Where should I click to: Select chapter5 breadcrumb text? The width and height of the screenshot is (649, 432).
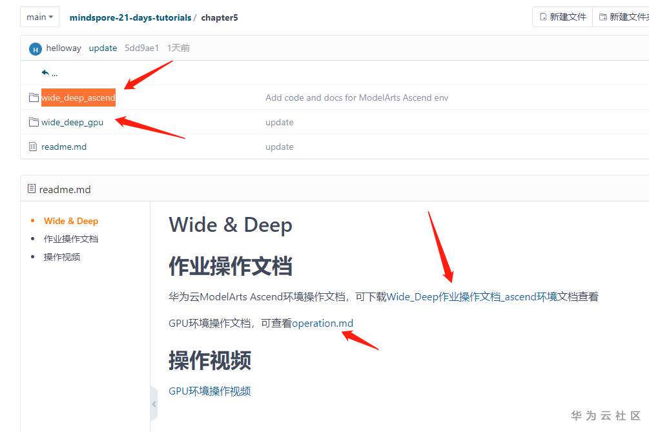[220, 17]
